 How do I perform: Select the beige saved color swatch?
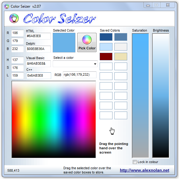[x=121, y=56]
